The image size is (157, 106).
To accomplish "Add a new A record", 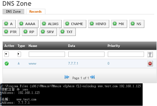I will click(9, 24).
